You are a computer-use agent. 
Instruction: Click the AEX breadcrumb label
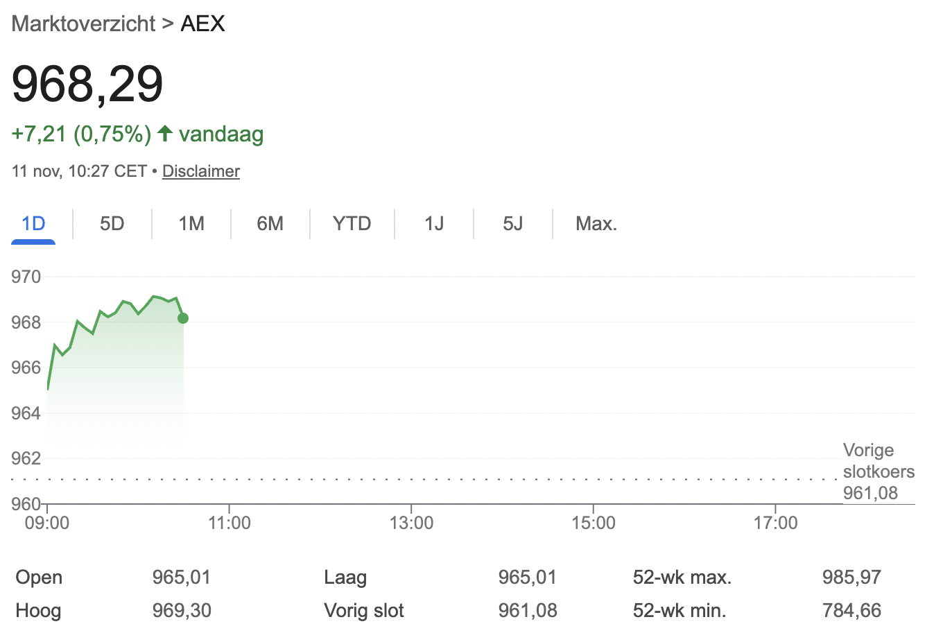pos(202,23)
